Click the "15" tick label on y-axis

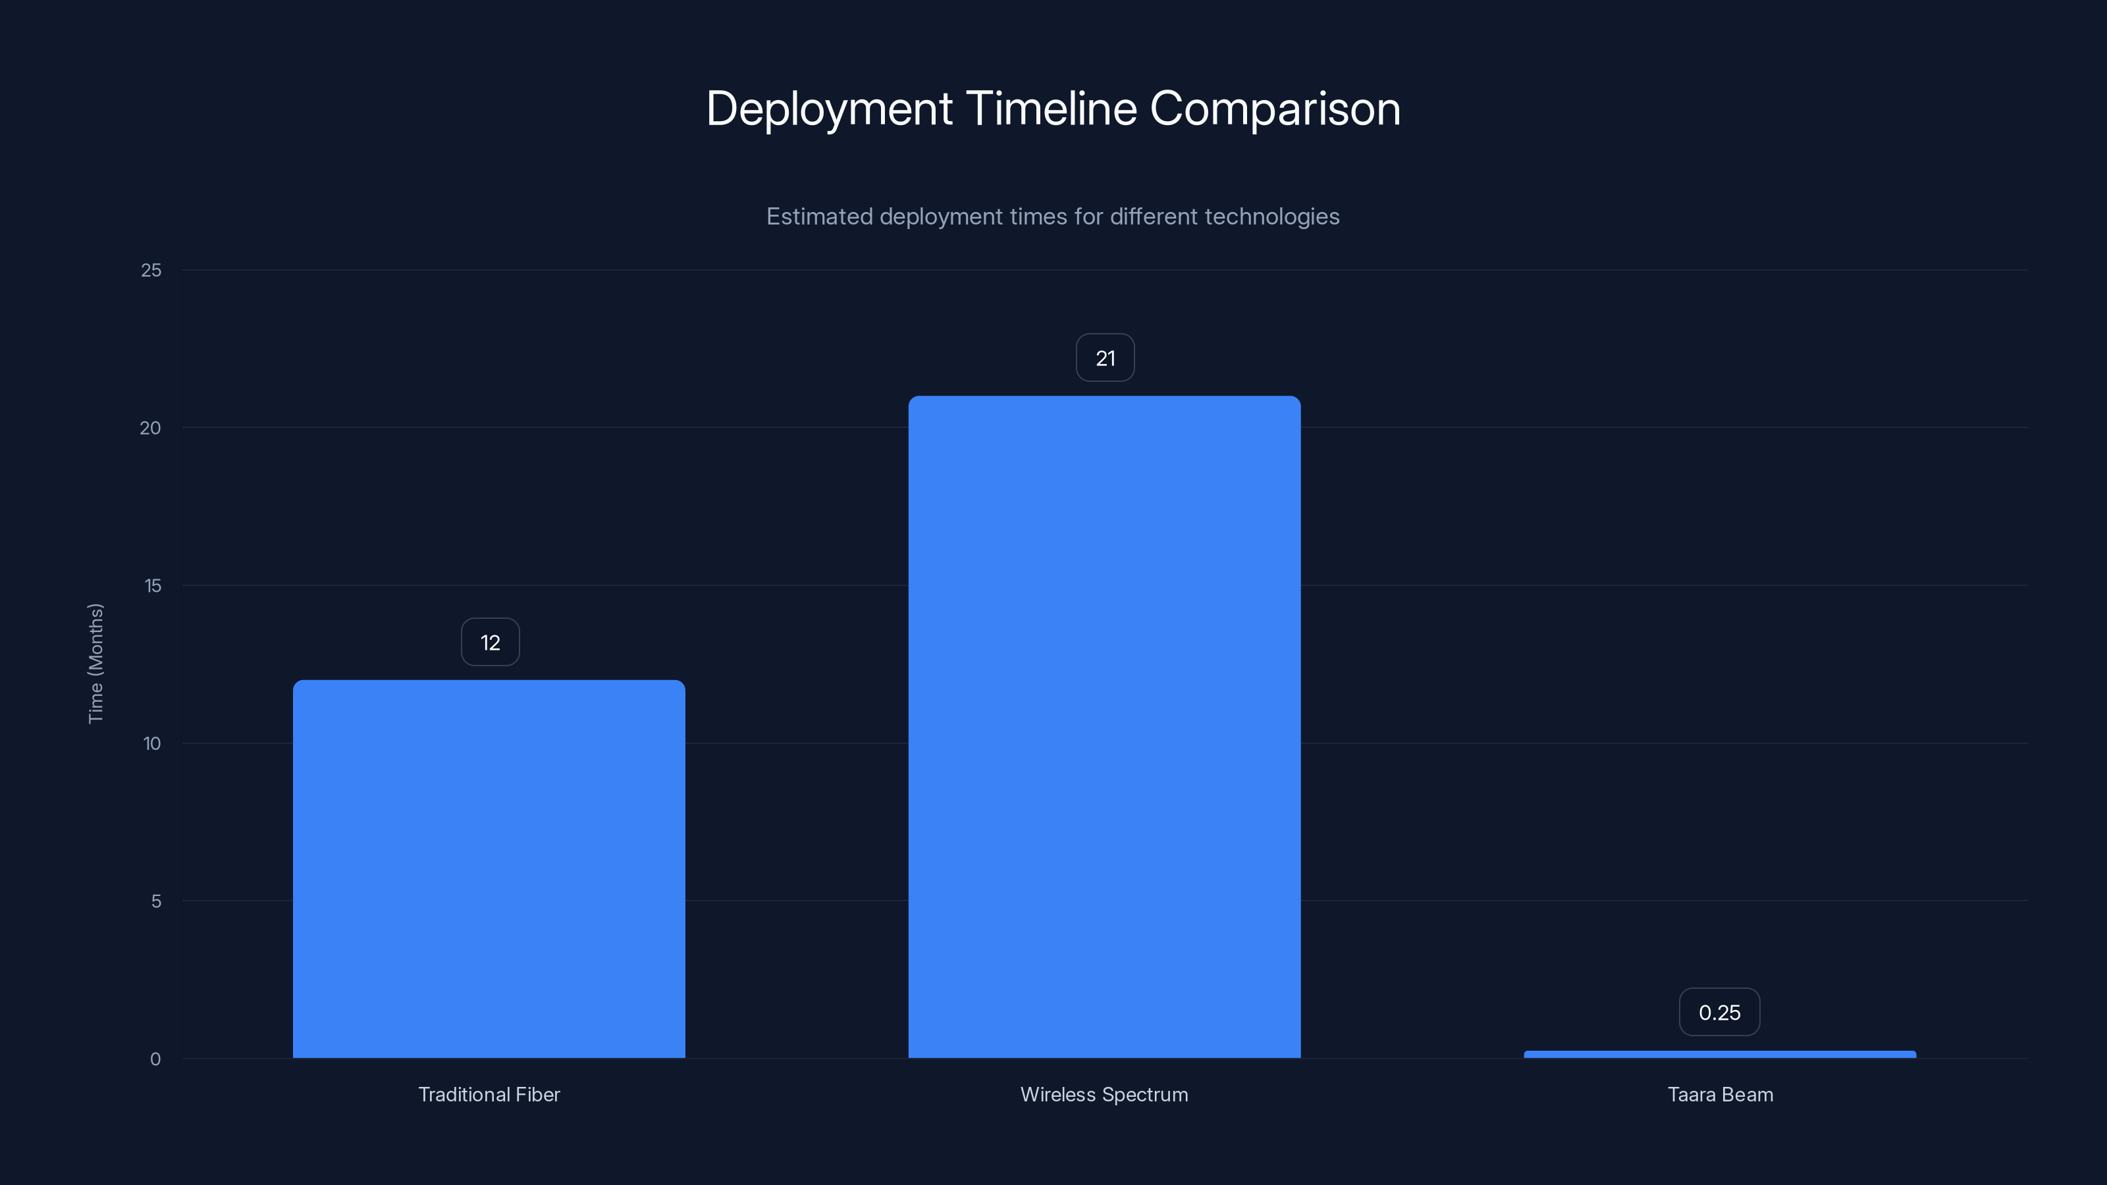tap(154, 585)
